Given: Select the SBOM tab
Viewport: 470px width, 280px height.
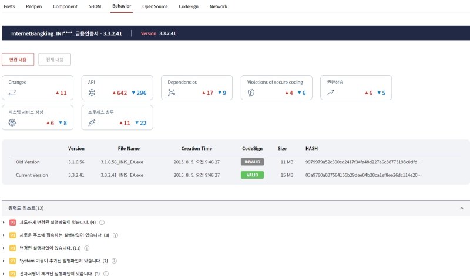Looking at the screenshot, I should tap(95, 6).
